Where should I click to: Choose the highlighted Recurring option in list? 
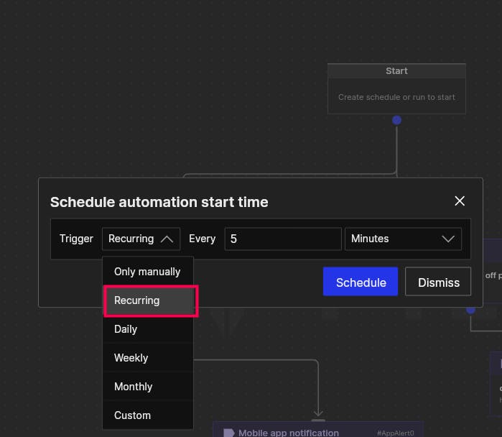point(151,300)
